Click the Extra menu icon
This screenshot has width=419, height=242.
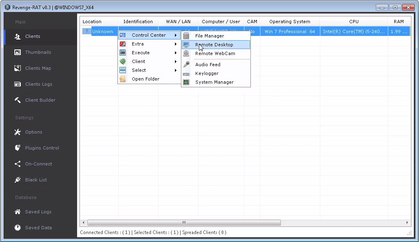(123, 44)
